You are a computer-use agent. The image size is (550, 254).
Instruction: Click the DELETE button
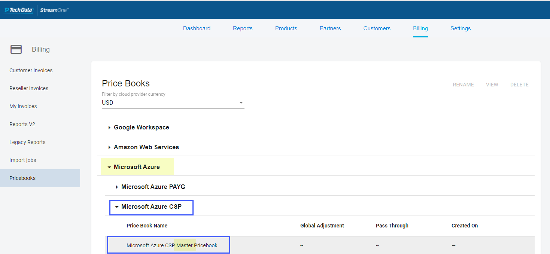coord(519,85)
